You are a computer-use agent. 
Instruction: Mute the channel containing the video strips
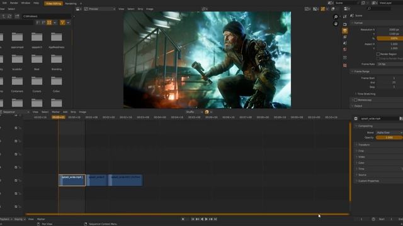point(16,180)
